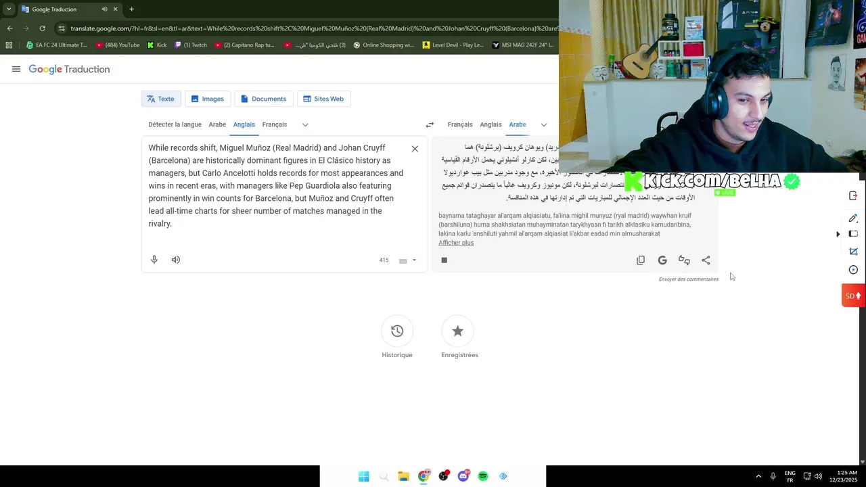
Task: Select Arabe as the source language
Action: (x=217, y=124)
